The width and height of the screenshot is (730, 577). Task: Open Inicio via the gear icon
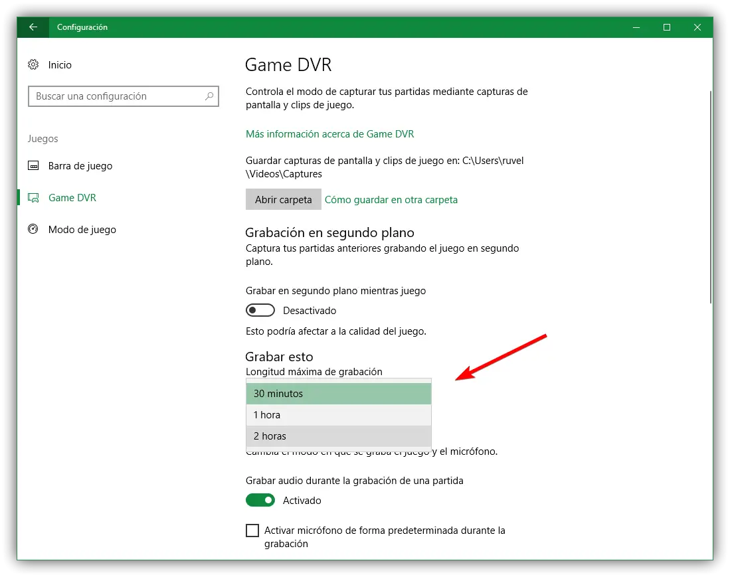(33, 64)
